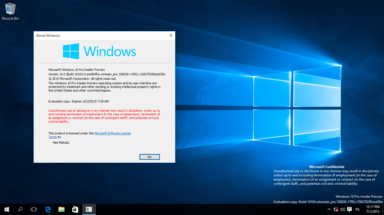Select the active About Windows taskbar icon

tap(89, 209)
